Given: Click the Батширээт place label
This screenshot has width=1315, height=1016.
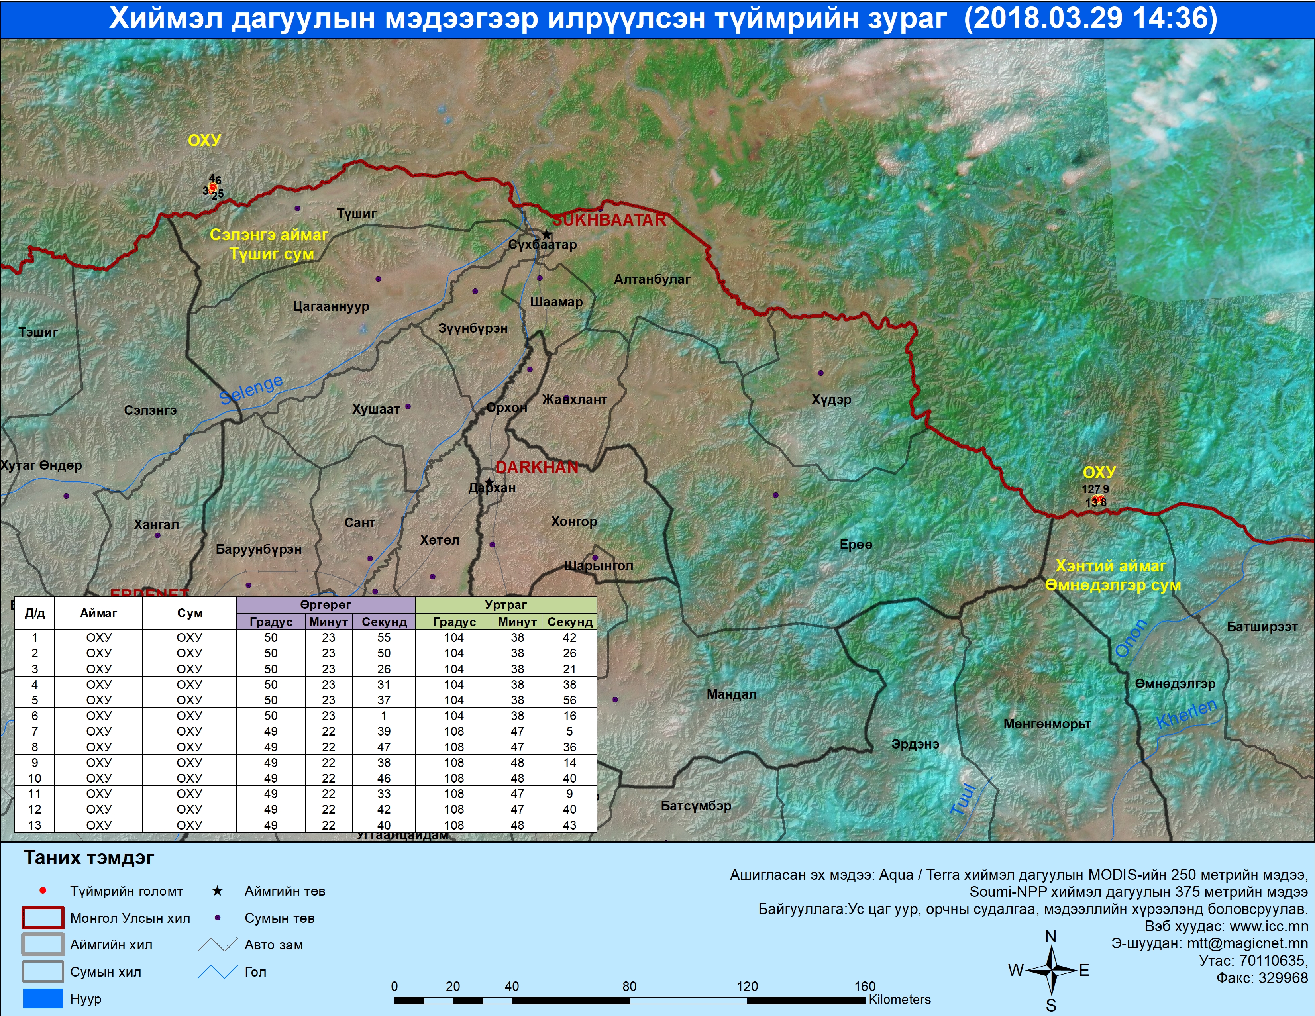Looking at the screenshot, I should pos(1263,627).
